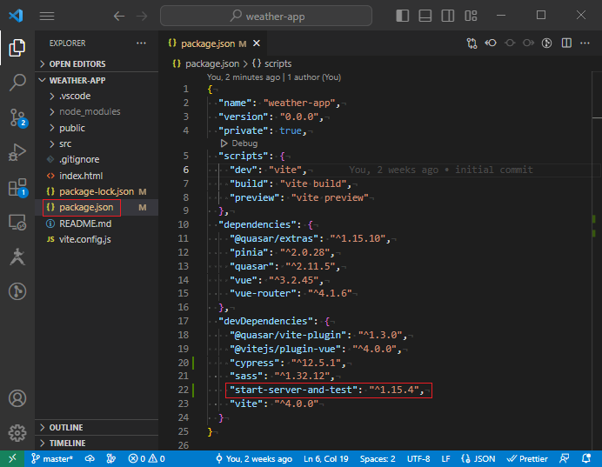Screen dimensions: 602x467
Task: Expand the src folder
Action: click(97, 143)
